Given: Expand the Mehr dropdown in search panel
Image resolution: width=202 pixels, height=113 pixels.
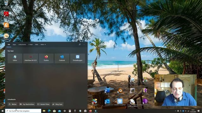Looking at the screenshot, I should click(43, 45).
